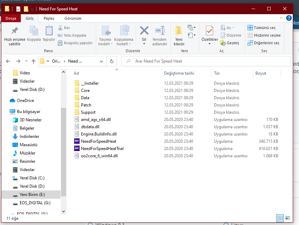The width and height of the screenshot is (299, 225).
Task: Refresh the folder view
Action: tap(112, 61)
